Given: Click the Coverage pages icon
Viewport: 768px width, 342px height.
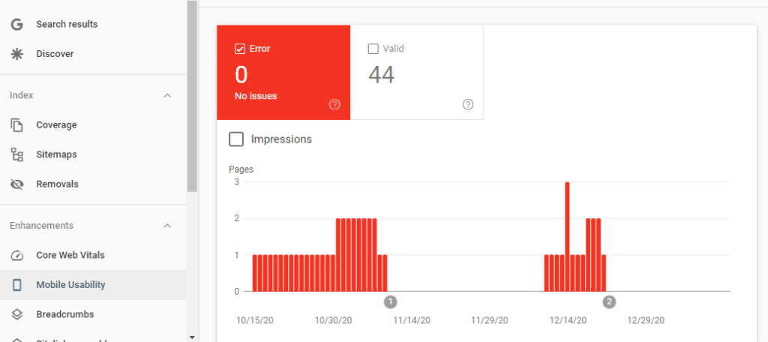Looking at the screenshot, I should [x=17, y=125].
